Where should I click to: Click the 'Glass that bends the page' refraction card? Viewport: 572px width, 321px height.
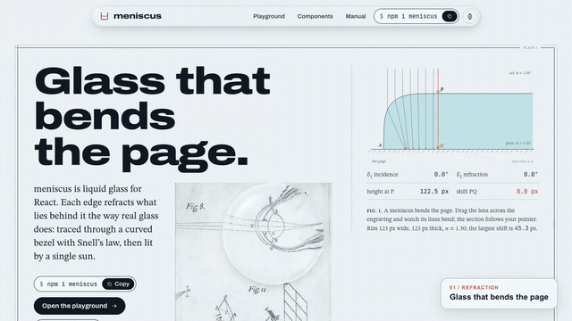[x=499, y=293]
